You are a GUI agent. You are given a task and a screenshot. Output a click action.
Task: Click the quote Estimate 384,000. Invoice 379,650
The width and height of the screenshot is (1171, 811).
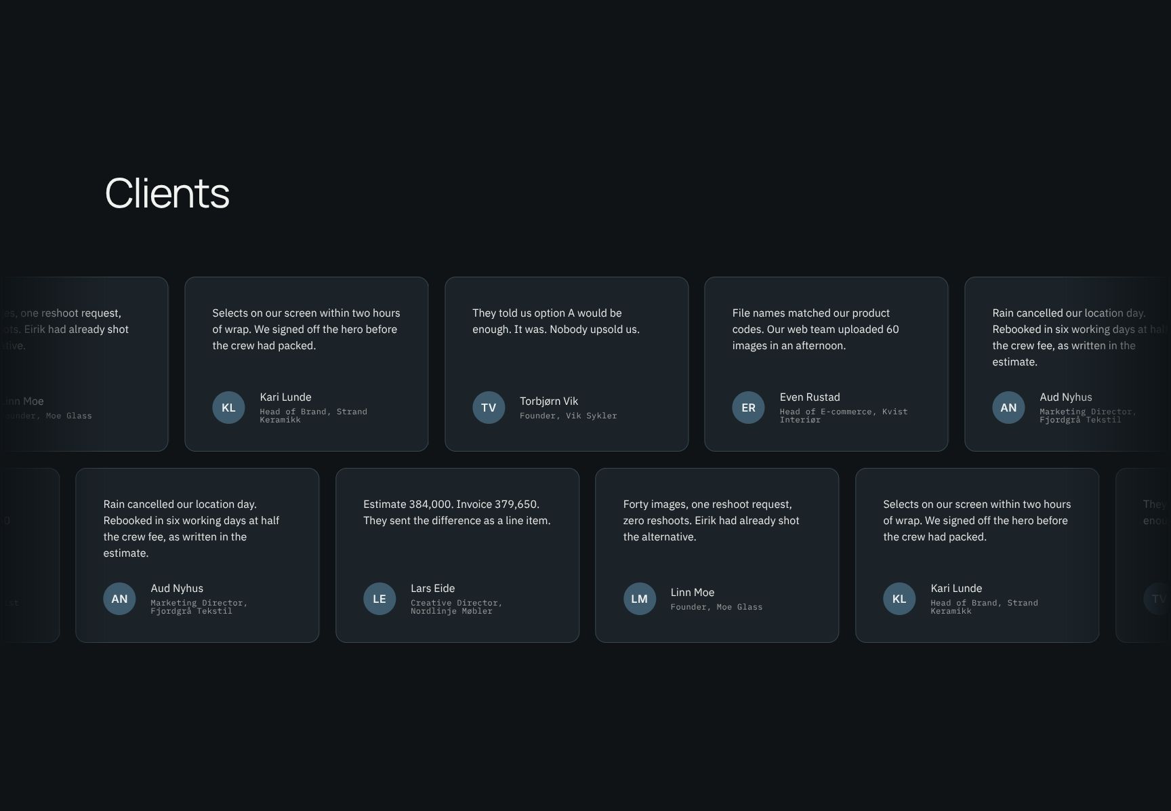457,512
